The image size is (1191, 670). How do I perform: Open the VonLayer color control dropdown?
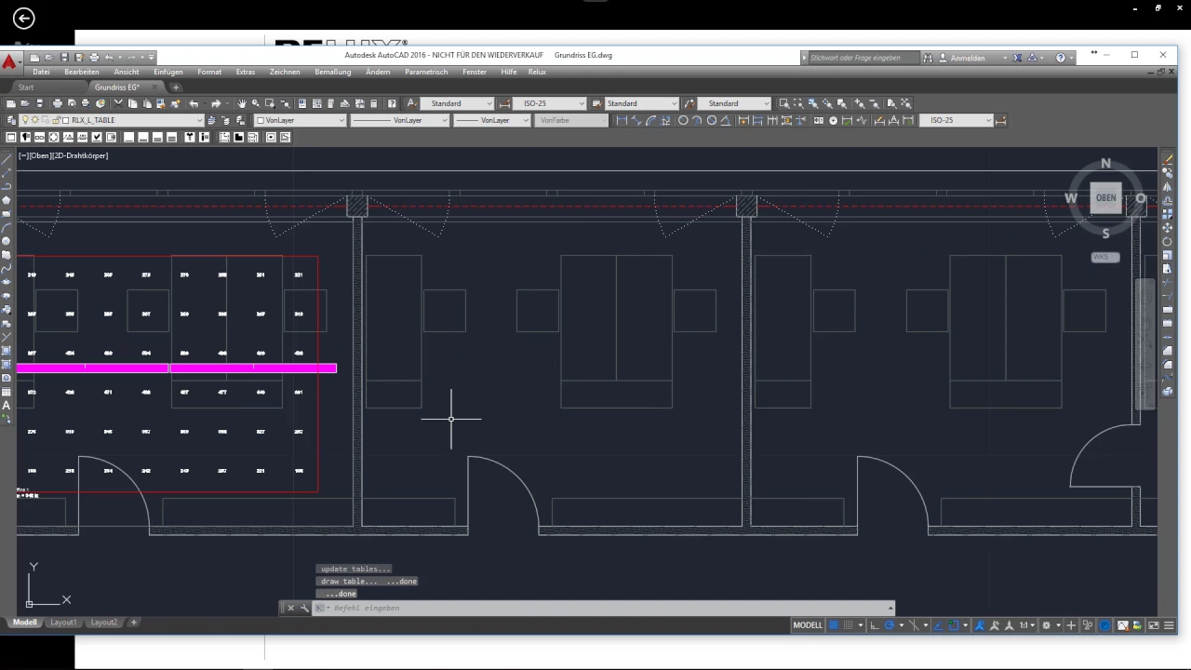[x=300, y=120]
